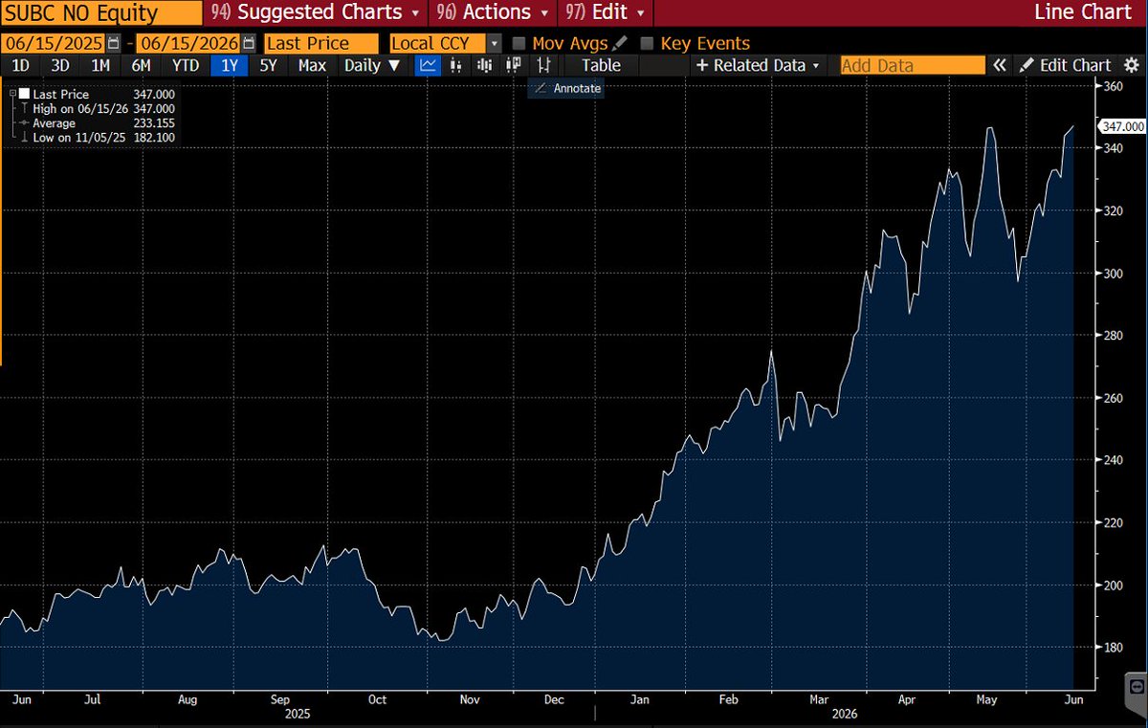Click the SUBC NO Equity ticker field
The width and height of the screenshot is (1148, 728).
point(101,12)
